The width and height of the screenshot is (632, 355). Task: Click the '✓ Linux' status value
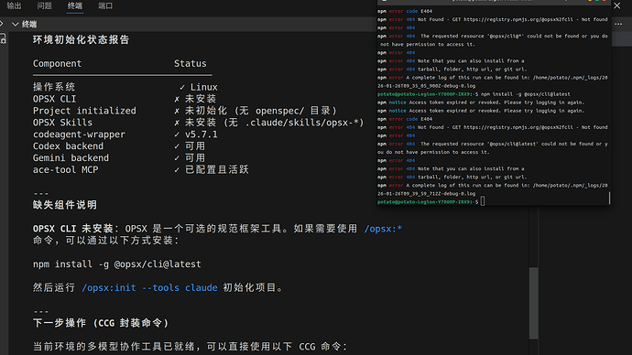199,87
